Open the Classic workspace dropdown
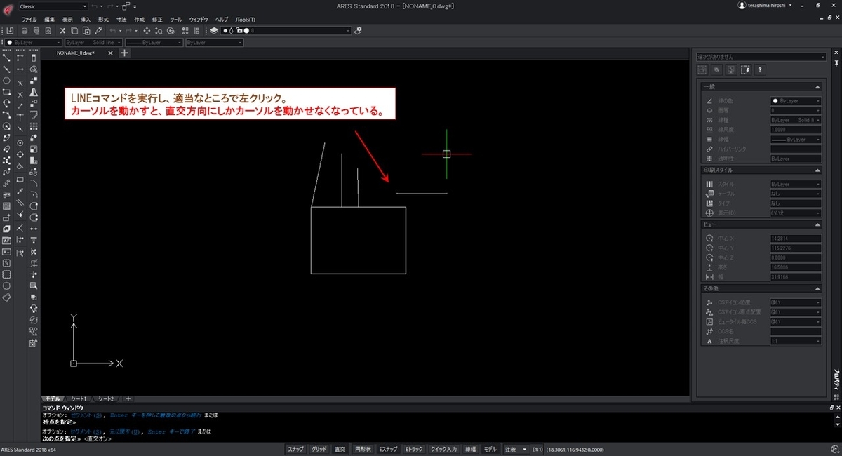The image size is (842, 456). pyautogui.click(x=85, y=6)
